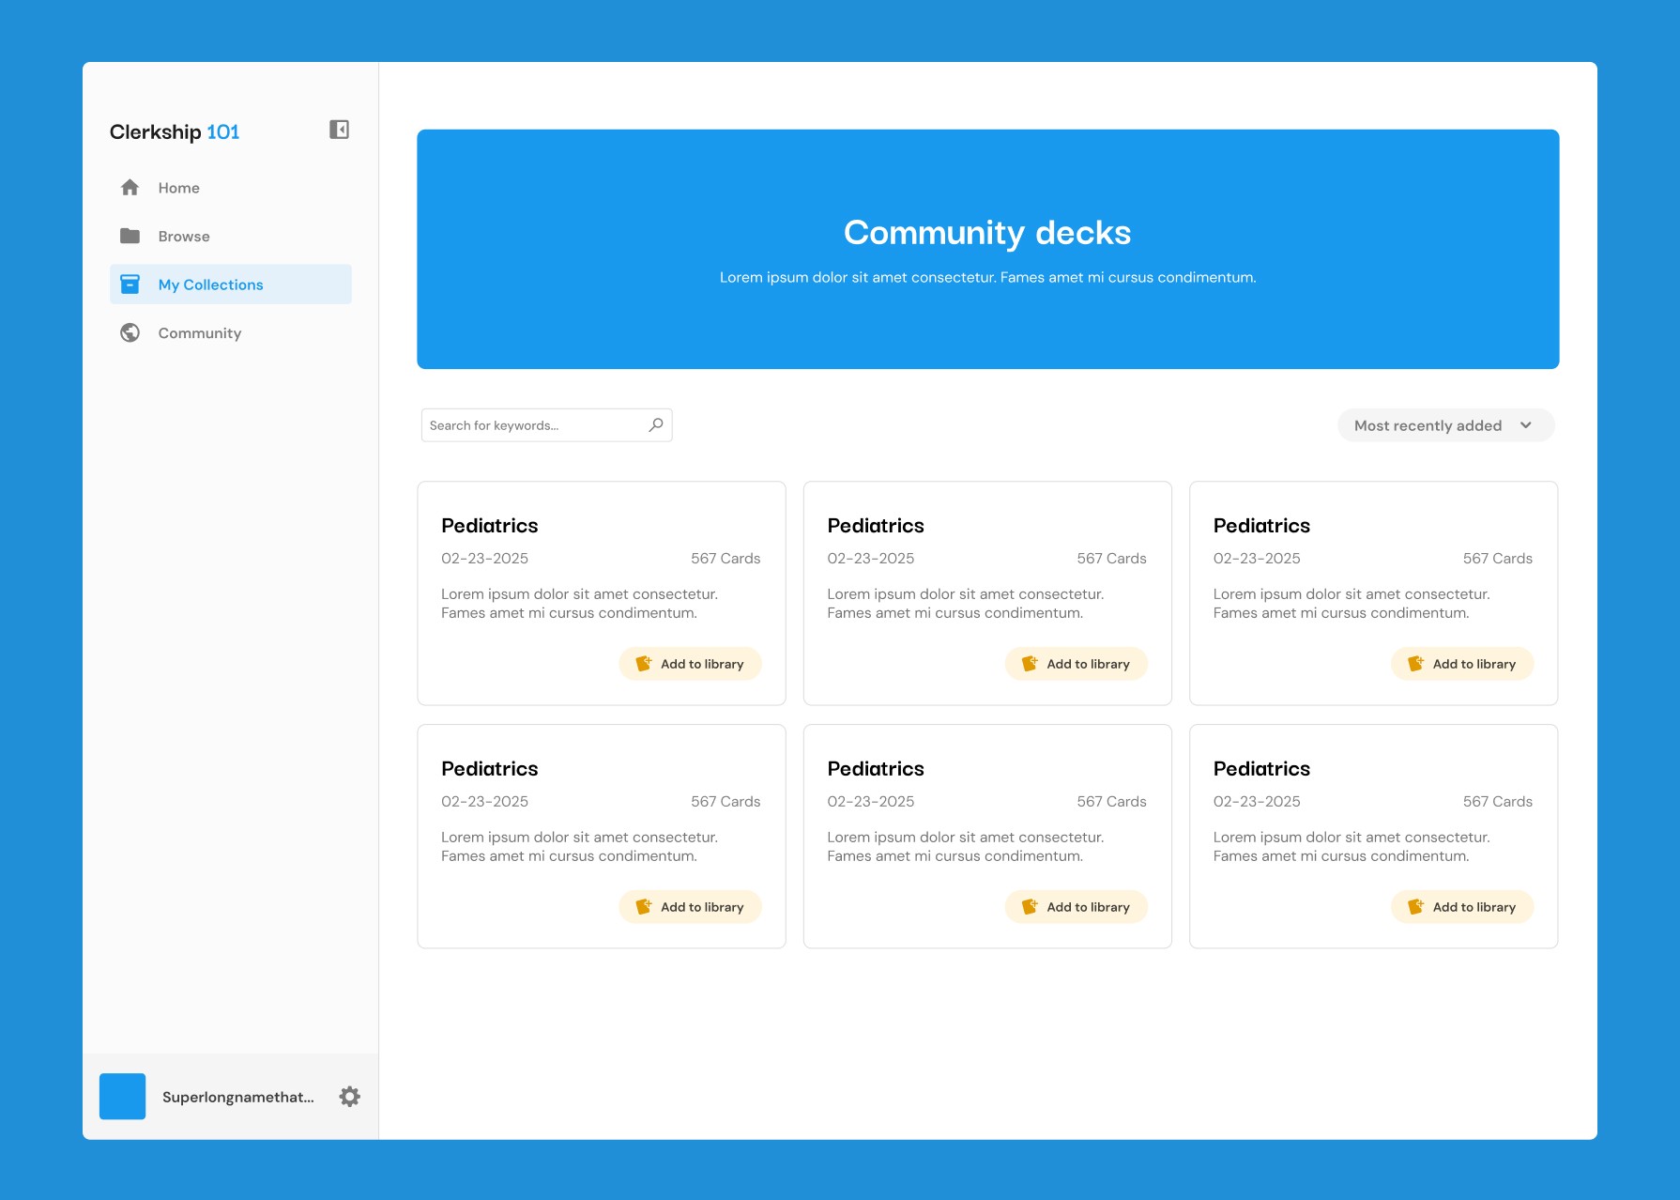Click the Browse folder icon
The height and width of the screenshot is (1200, 1680).
click(x=130, y=236)
